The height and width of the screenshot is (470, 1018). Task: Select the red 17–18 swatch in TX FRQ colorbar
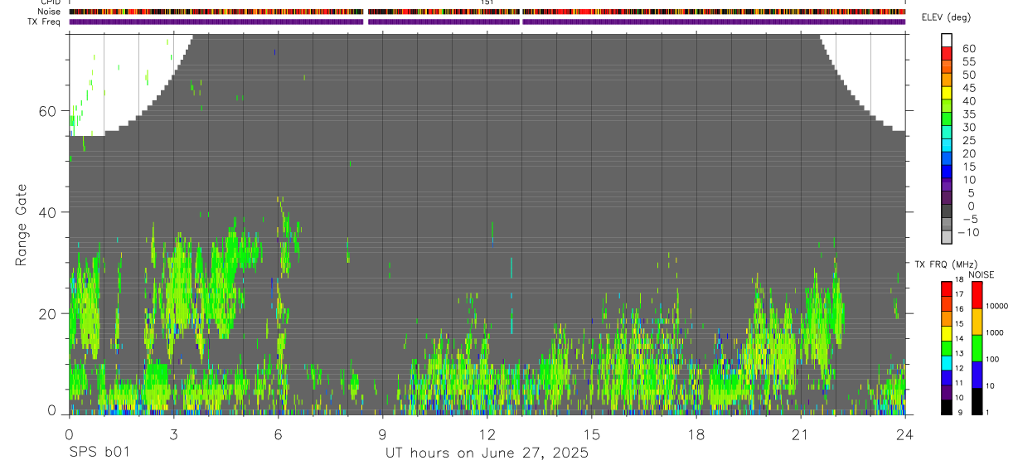[x=947, y=288]
